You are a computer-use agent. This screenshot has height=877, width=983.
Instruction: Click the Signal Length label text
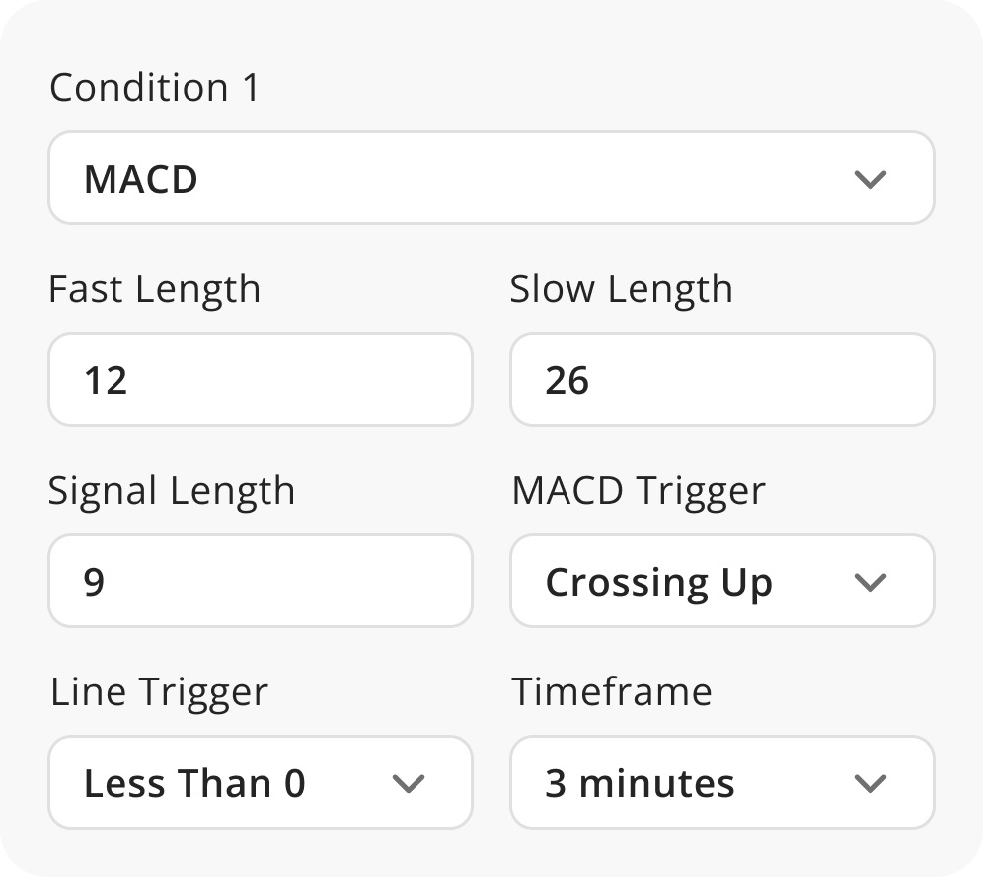(x=172, y=491)
